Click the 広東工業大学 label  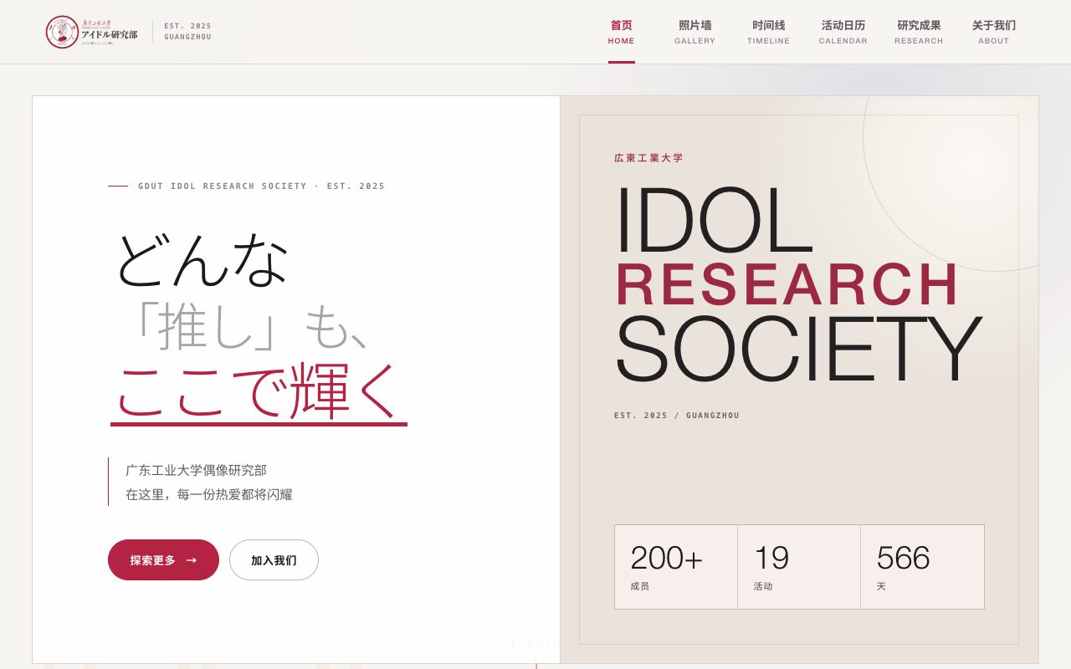pos(648,158)
